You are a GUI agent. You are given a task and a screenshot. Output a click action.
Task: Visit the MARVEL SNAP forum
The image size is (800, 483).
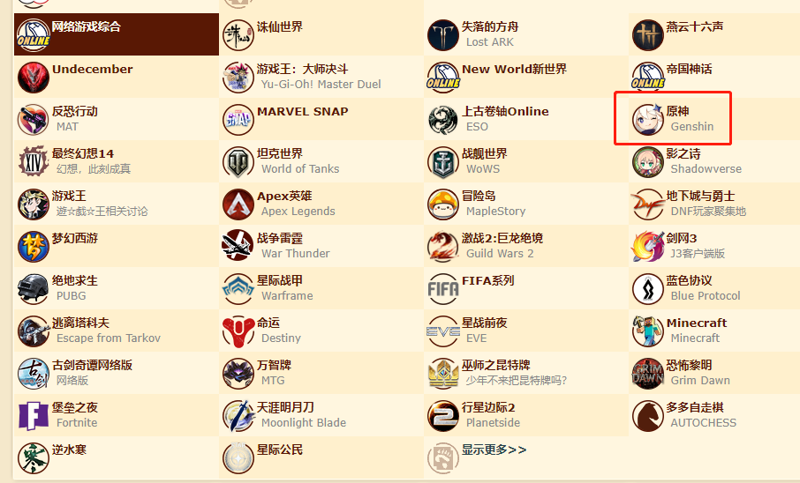pyautogui.click(x=303, y=112)
